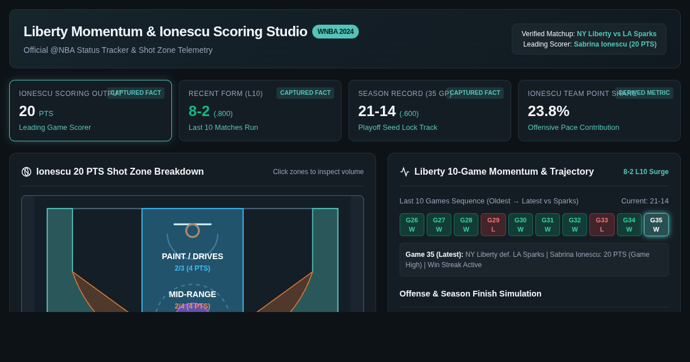
Task: Click the pulse icon beside Liberty 10-Game Momentum
Action: point(405,172)
